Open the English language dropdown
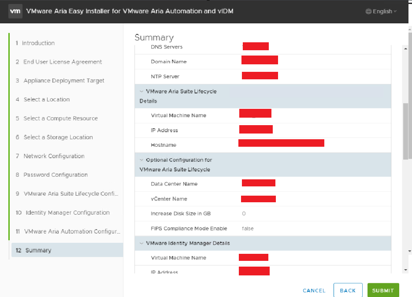The height and width of the screenshot is (297, 412). (381, 11)
